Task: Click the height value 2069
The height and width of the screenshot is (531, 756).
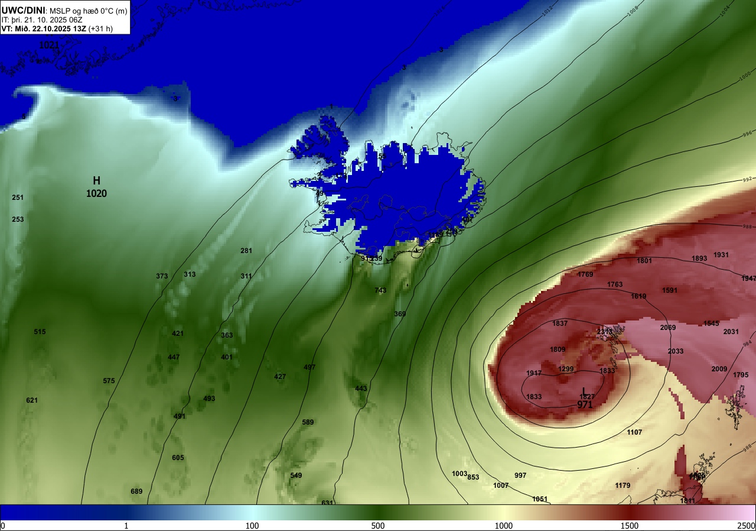Action: (x=668, y=328)
